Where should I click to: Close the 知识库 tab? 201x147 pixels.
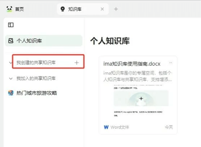(x=102, y=9)
